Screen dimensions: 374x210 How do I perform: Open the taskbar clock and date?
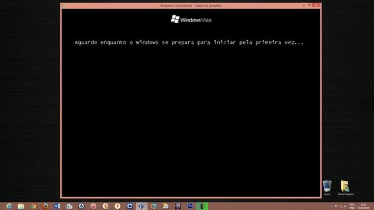pos(363,206)
